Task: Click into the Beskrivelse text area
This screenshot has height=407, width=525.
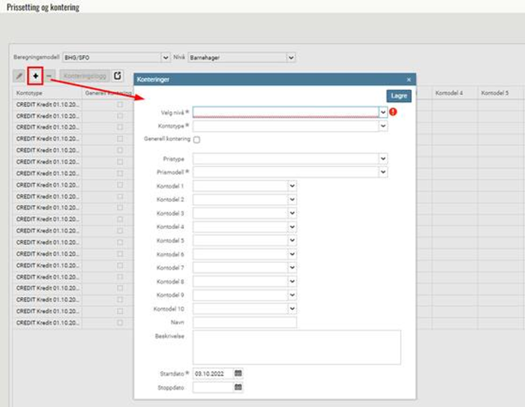Action: [x=296, y=347]
